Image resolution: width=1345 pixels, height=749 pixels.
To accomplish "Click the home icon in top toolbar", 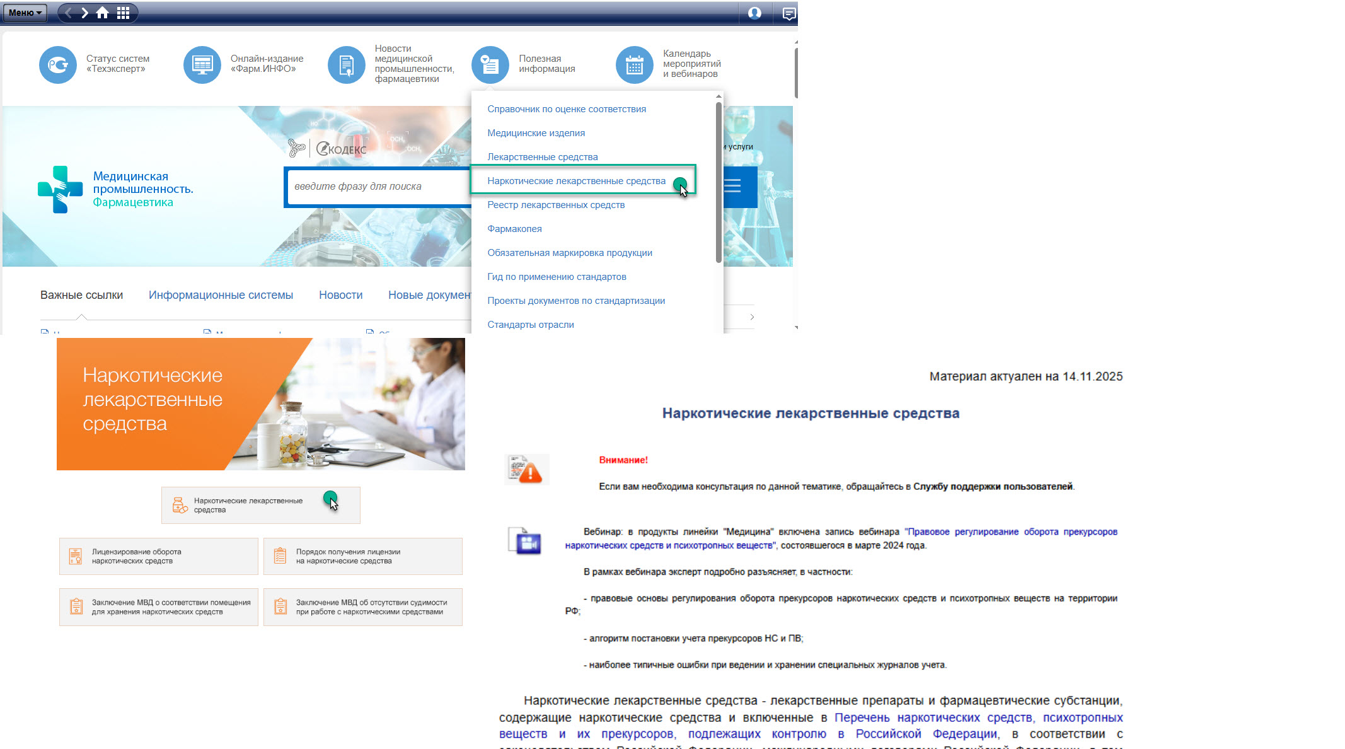I will [102, 13].
